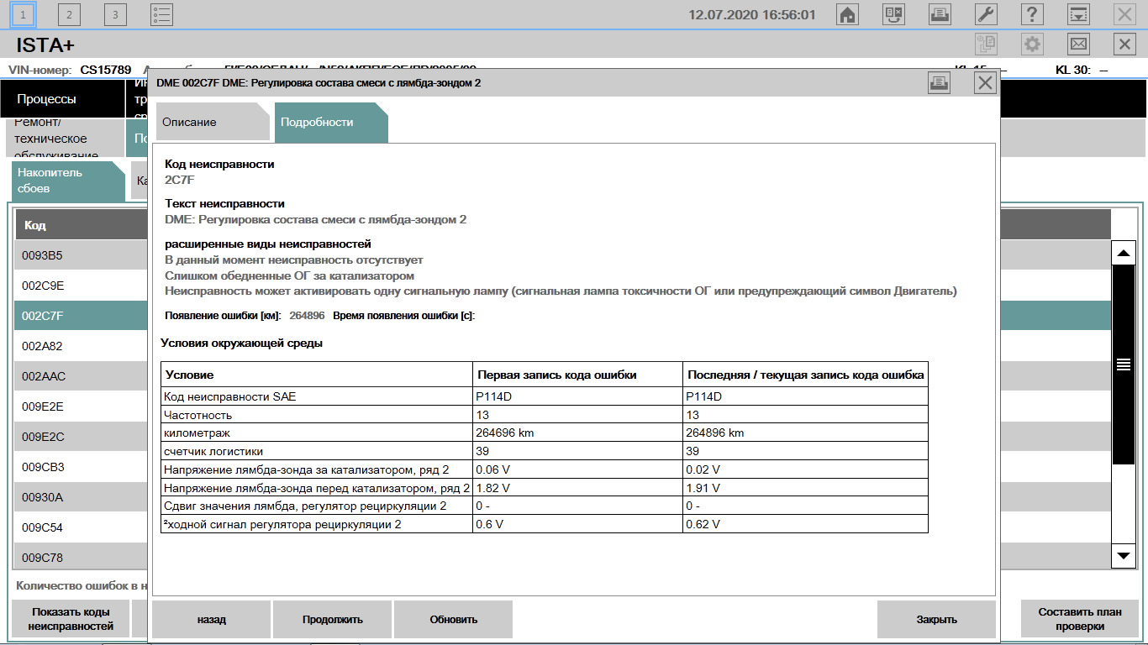Click the print icon in top toolbar

coord(940,14)
